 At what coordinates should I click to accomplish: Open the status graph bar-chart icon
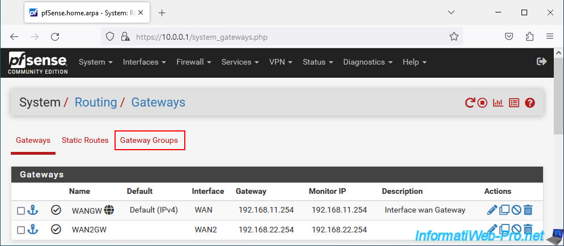pyautogui.click(x=498, y=103)
